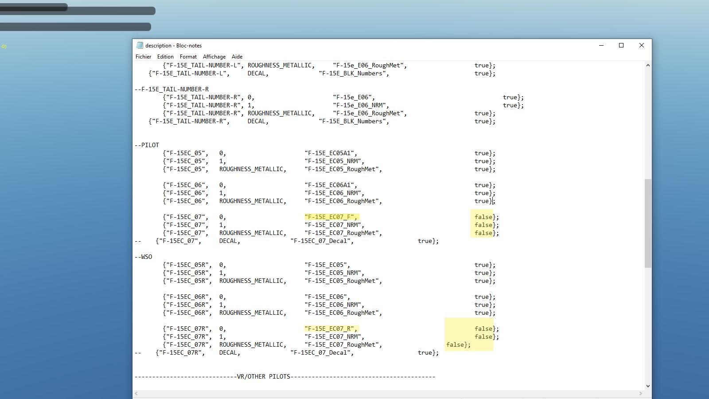Click the vertical scrollbar thumb

(648, 223)
